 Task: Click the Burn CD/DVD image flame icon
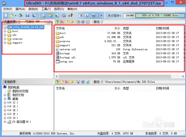tap(71, 16)
